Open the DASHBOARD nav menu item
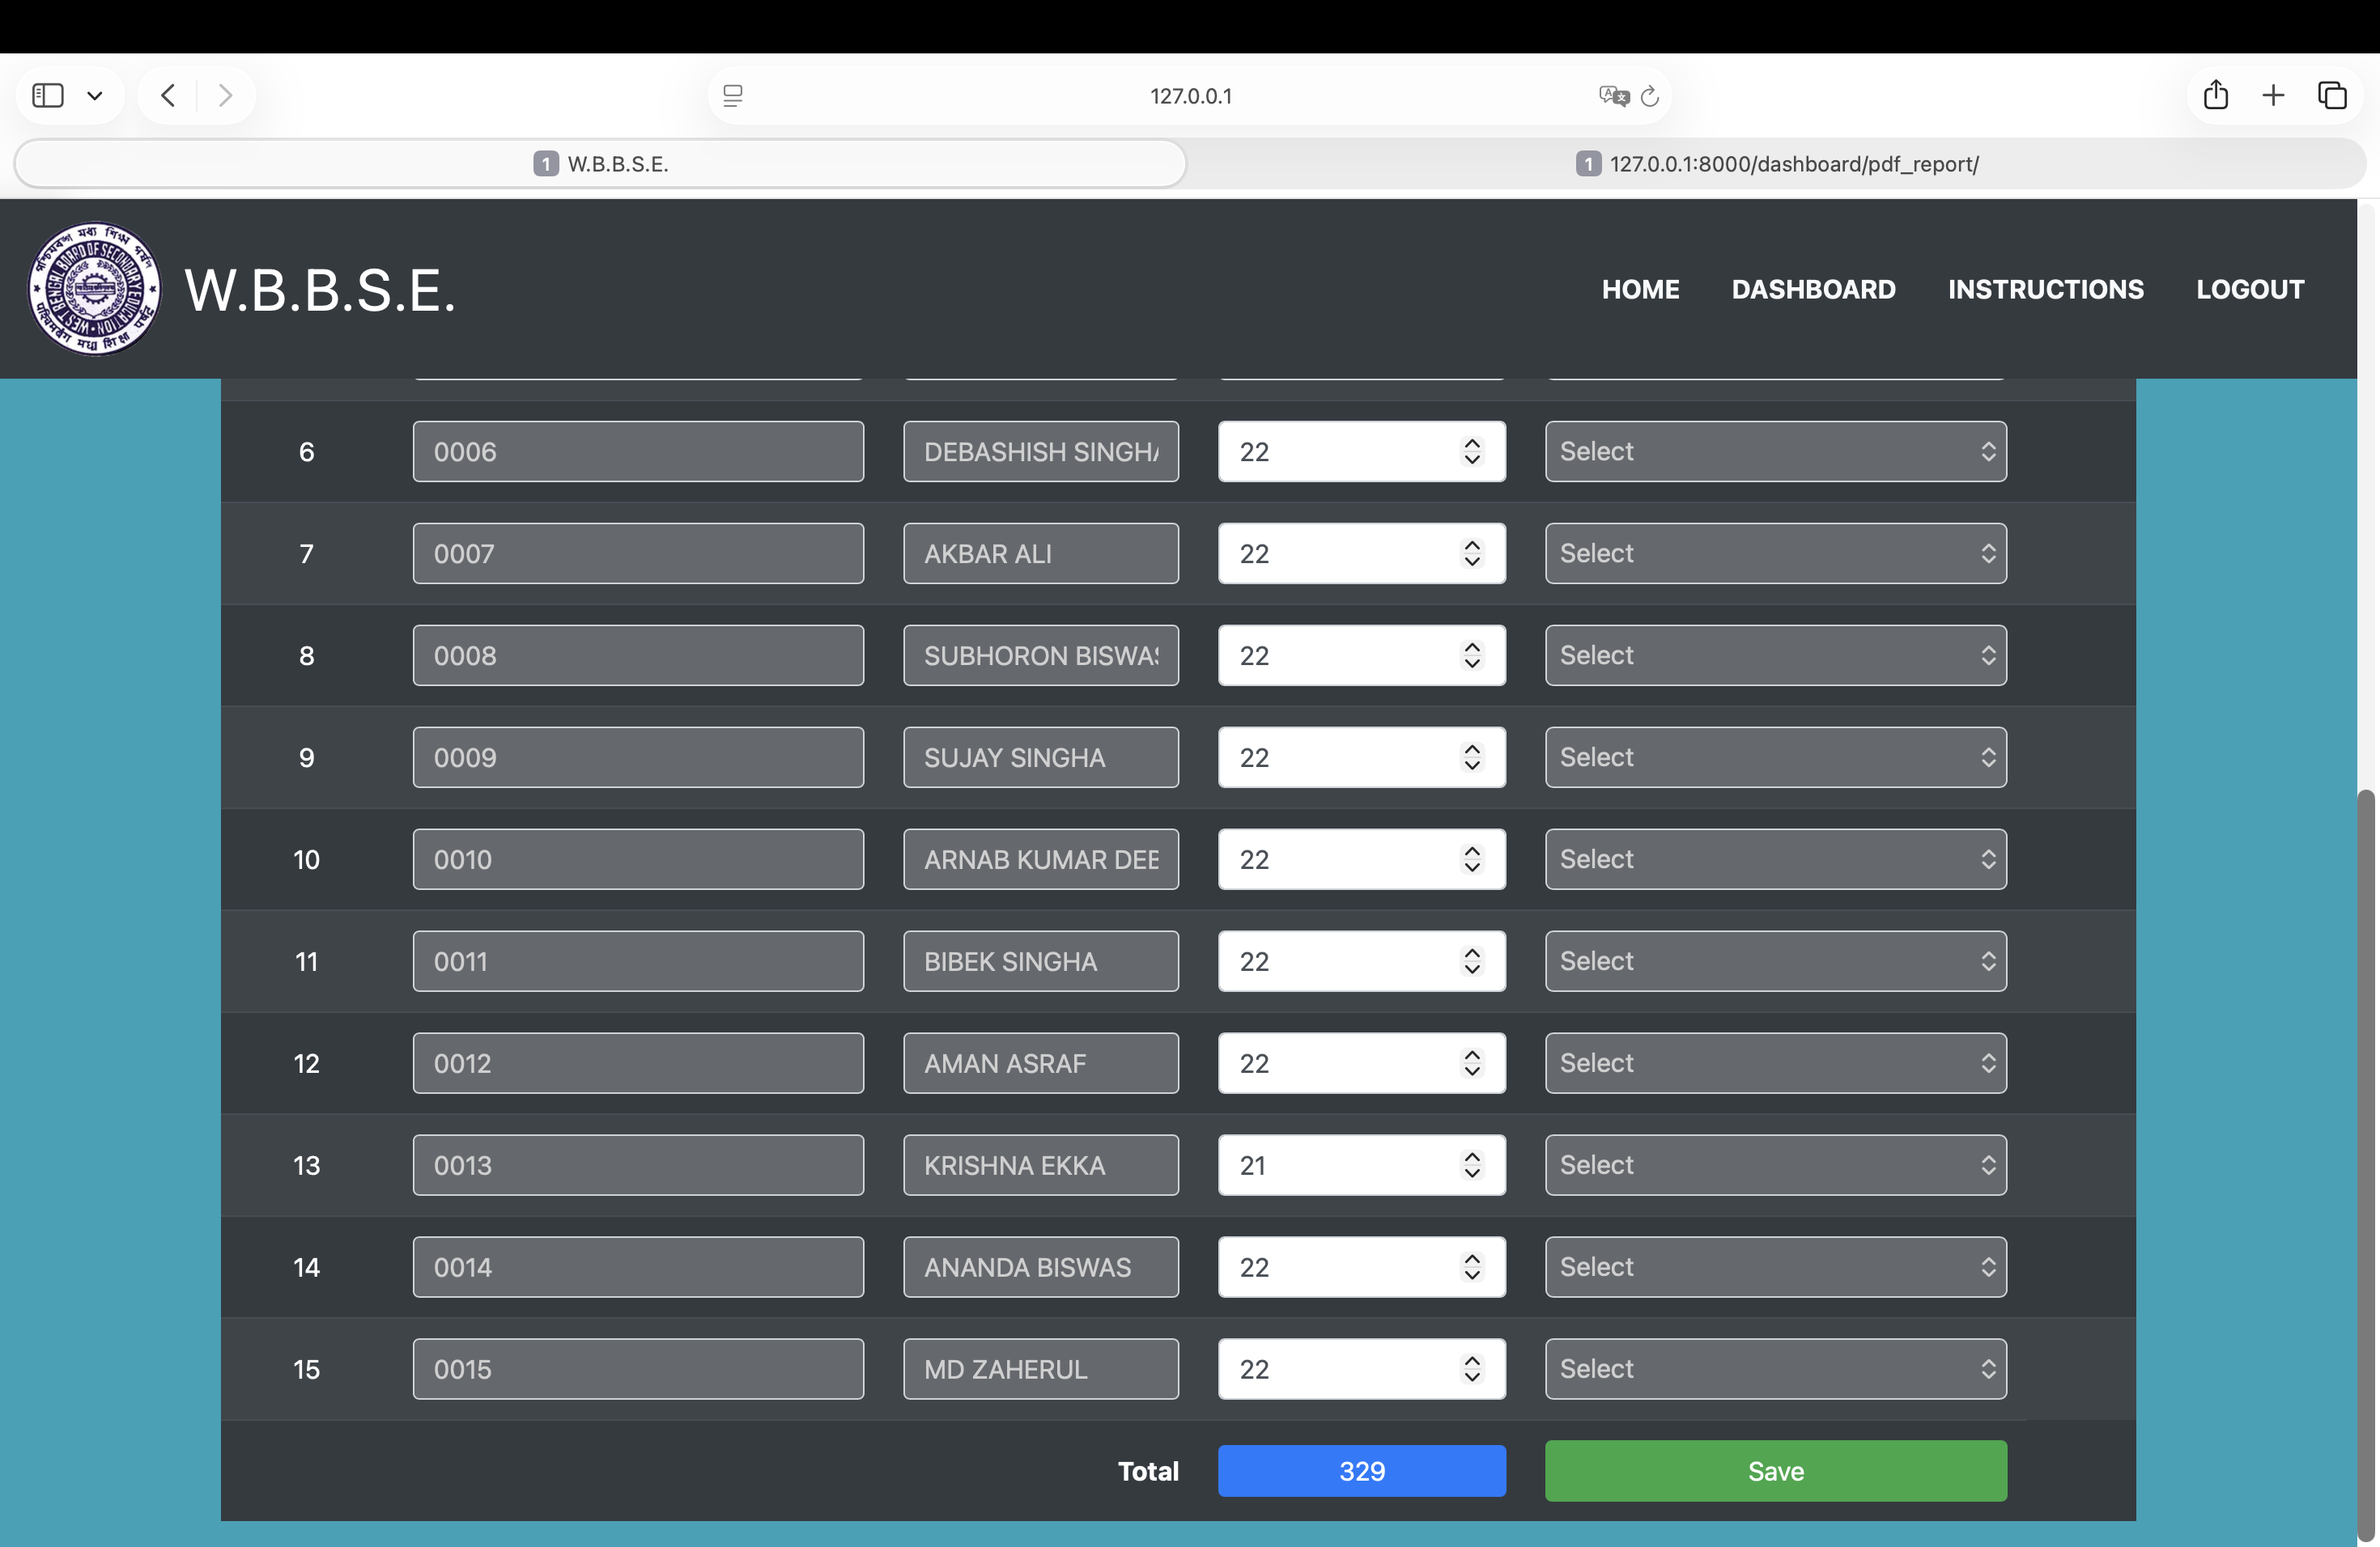 point(1813,290)
